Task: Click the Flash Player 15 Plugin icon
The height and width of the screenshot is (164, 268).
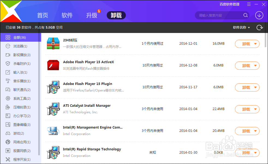Action: click(53, 87)
